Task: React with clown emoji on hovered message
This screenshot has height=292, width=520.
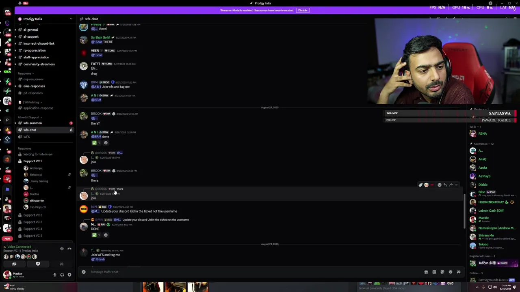Action: (426, 185)
